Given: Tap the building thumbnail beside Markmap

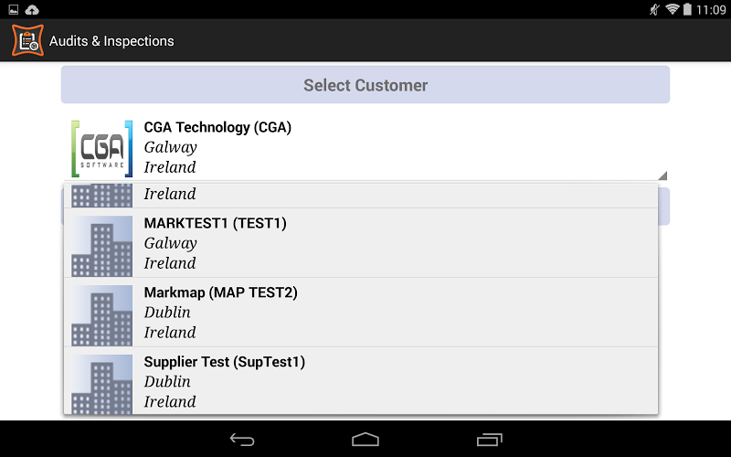Looking at the screenshot, I should [101, 315].
